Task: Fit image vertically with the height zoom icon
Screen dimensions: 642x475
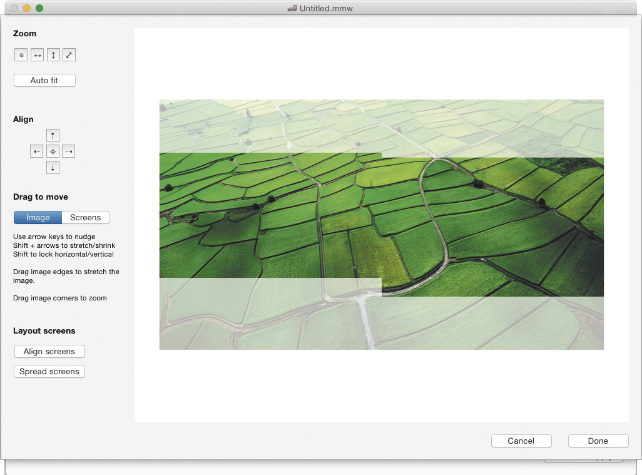Action: [53, 55]
